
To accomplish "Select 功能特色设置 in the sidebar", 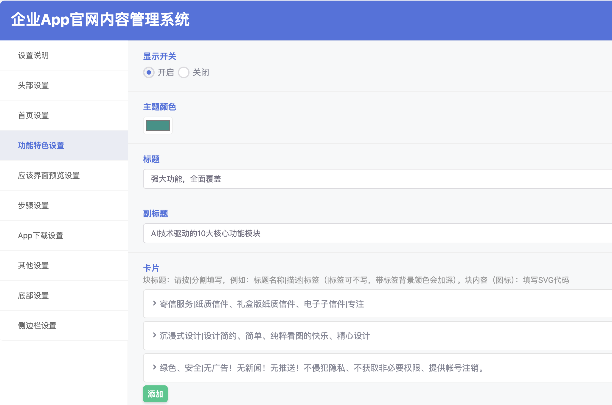I will 64,145.
